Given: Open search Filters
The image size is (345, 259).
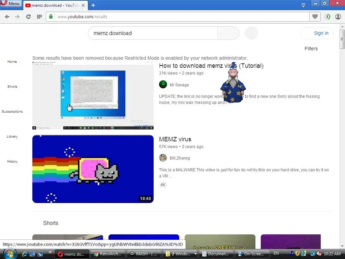Looking at the screenshot, I should (311, 49).
